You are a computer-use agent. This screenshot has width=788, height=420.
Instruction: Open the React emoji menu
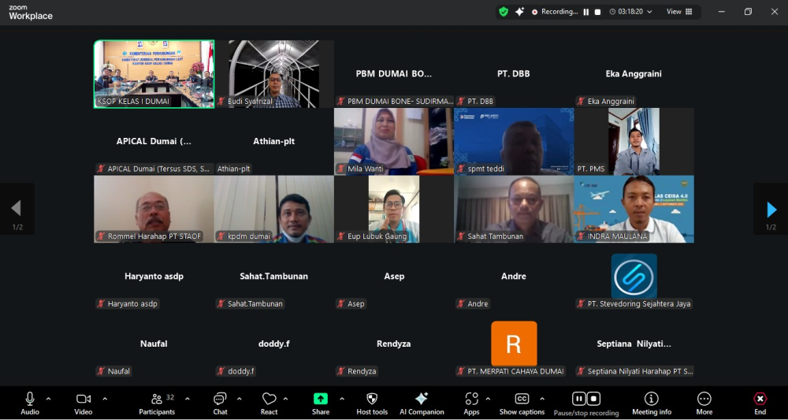[269, 404]
